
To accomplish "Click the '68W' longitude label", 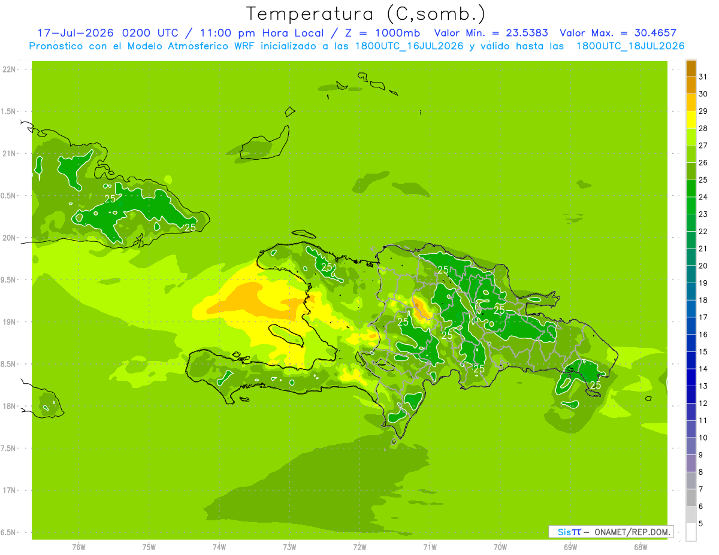I will [641, 547].
